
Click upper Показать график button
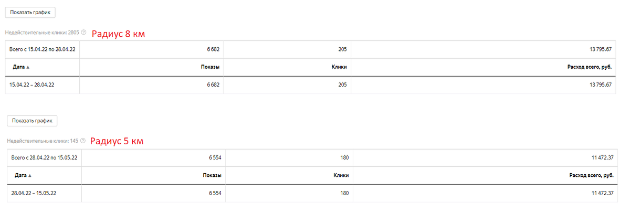coord(30,12)
